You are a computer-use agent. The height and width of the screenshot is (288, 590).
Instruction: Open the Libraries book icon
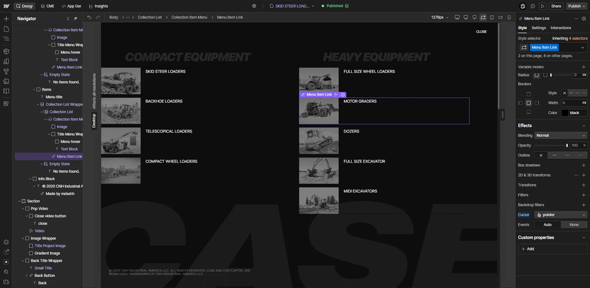click(6, 91)
